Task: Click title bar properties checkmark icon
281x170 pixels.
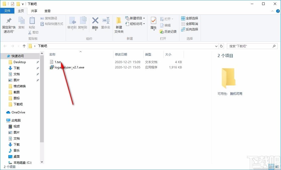Action: (12, 4)
